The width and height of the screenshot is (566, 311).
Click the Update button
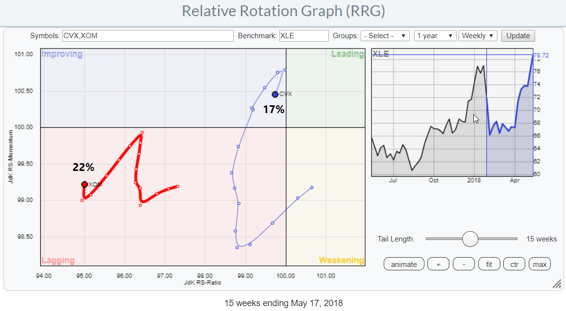(x=518, y=36)
